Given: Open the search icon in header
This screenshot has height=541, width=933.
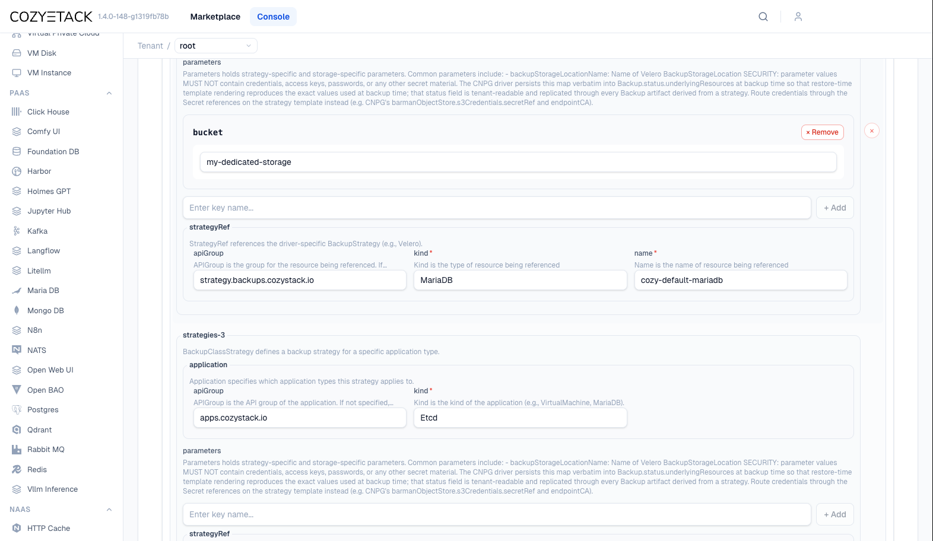Looking at the screenshot, I should pyautogui.click(x=763, y=17).
